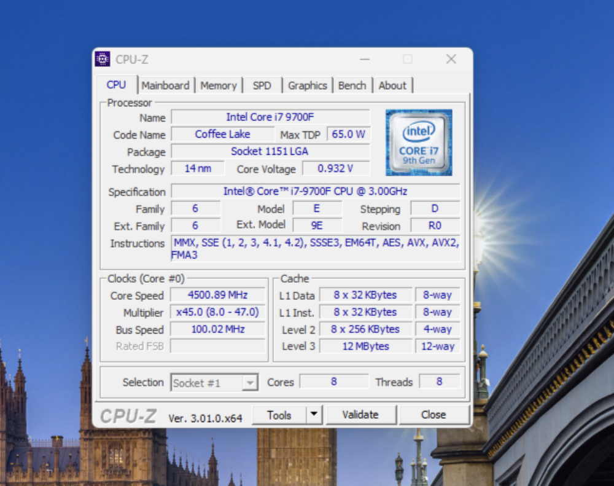Open the Bench tab
The height and width of the screenshot is (486, 614).
click(352, 85)
